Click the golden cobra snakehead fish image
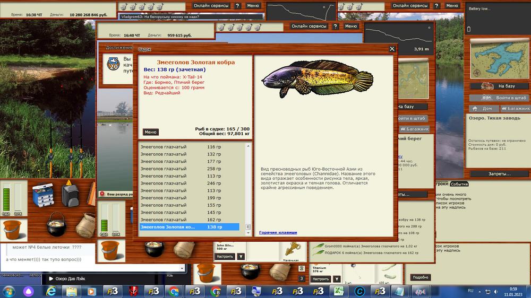 click(x=318, y=79)
